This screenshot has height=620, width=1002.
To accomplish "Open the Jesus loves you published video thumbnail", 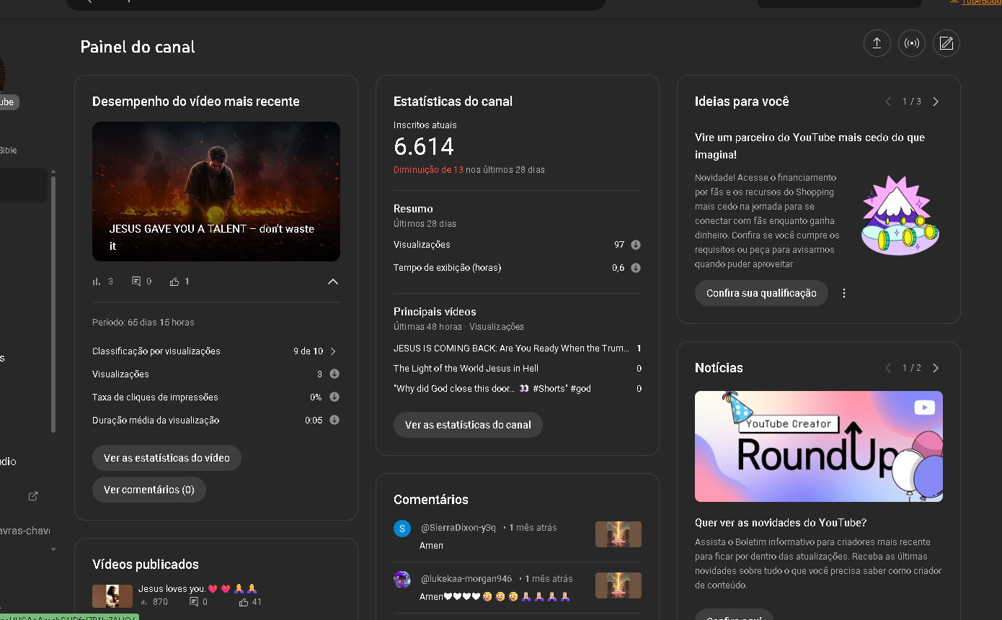I will pos(112,596).
